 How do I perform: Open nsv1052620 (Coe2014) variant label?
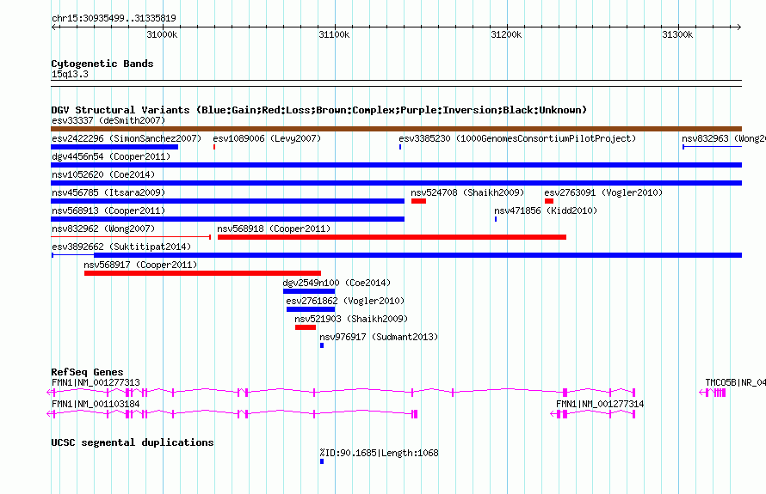pos(103,174)
